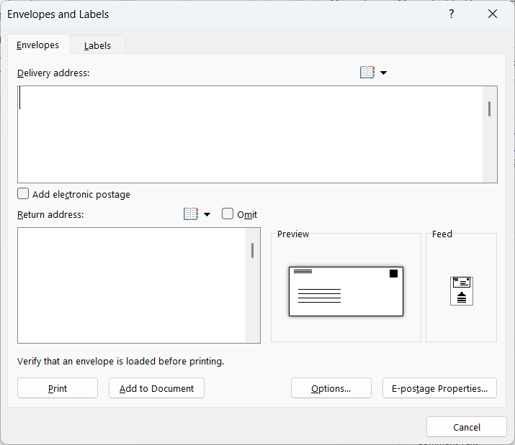Click inside the Delivery address text box
The width and height of the screenshot is (515, 445).
point(250,134)
